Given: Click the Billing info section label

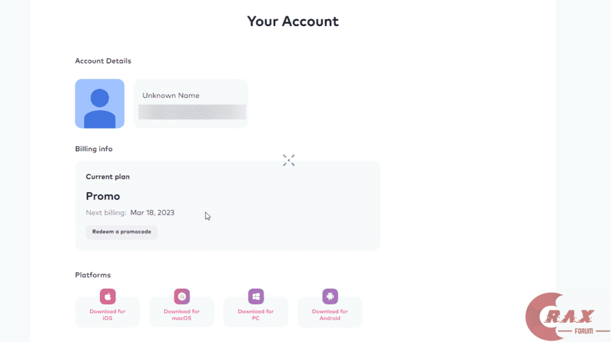Looking at the screenshot, I should pyautogui.click(x=94, y=148).
